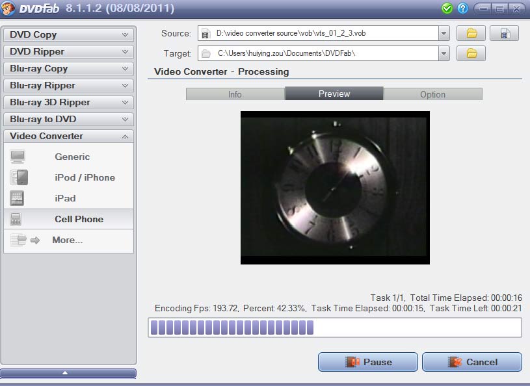Screen dimensions: 530x386
Task: Click the encoding progress bar
Action: [335, 328]
